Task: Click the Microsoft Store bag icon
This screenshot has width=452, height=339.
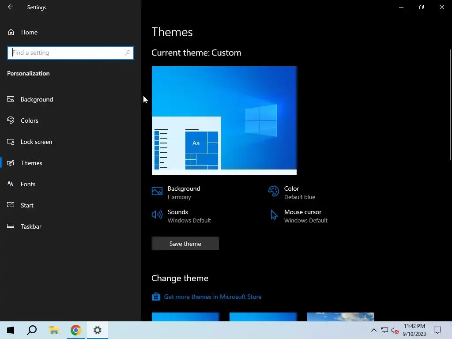Action: [x=156, y=297]
